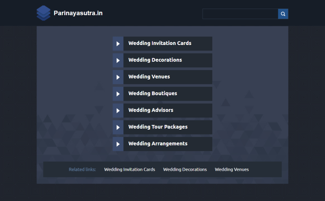Click Wedding Decorations in related links bar
Image resolution: width=325 pixels, height=201 pixels.
pos(185,169)
